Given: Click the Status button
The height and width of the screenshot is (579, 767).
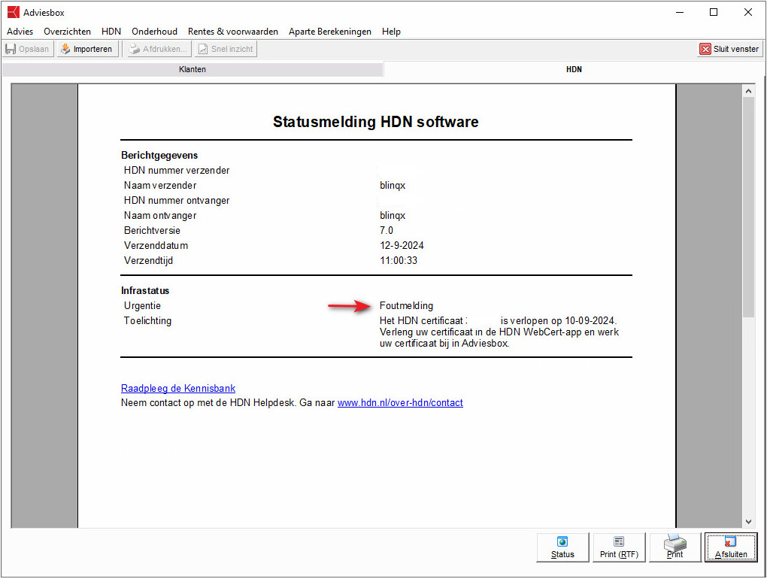Looking at the screenshot, I should (562, 547).
